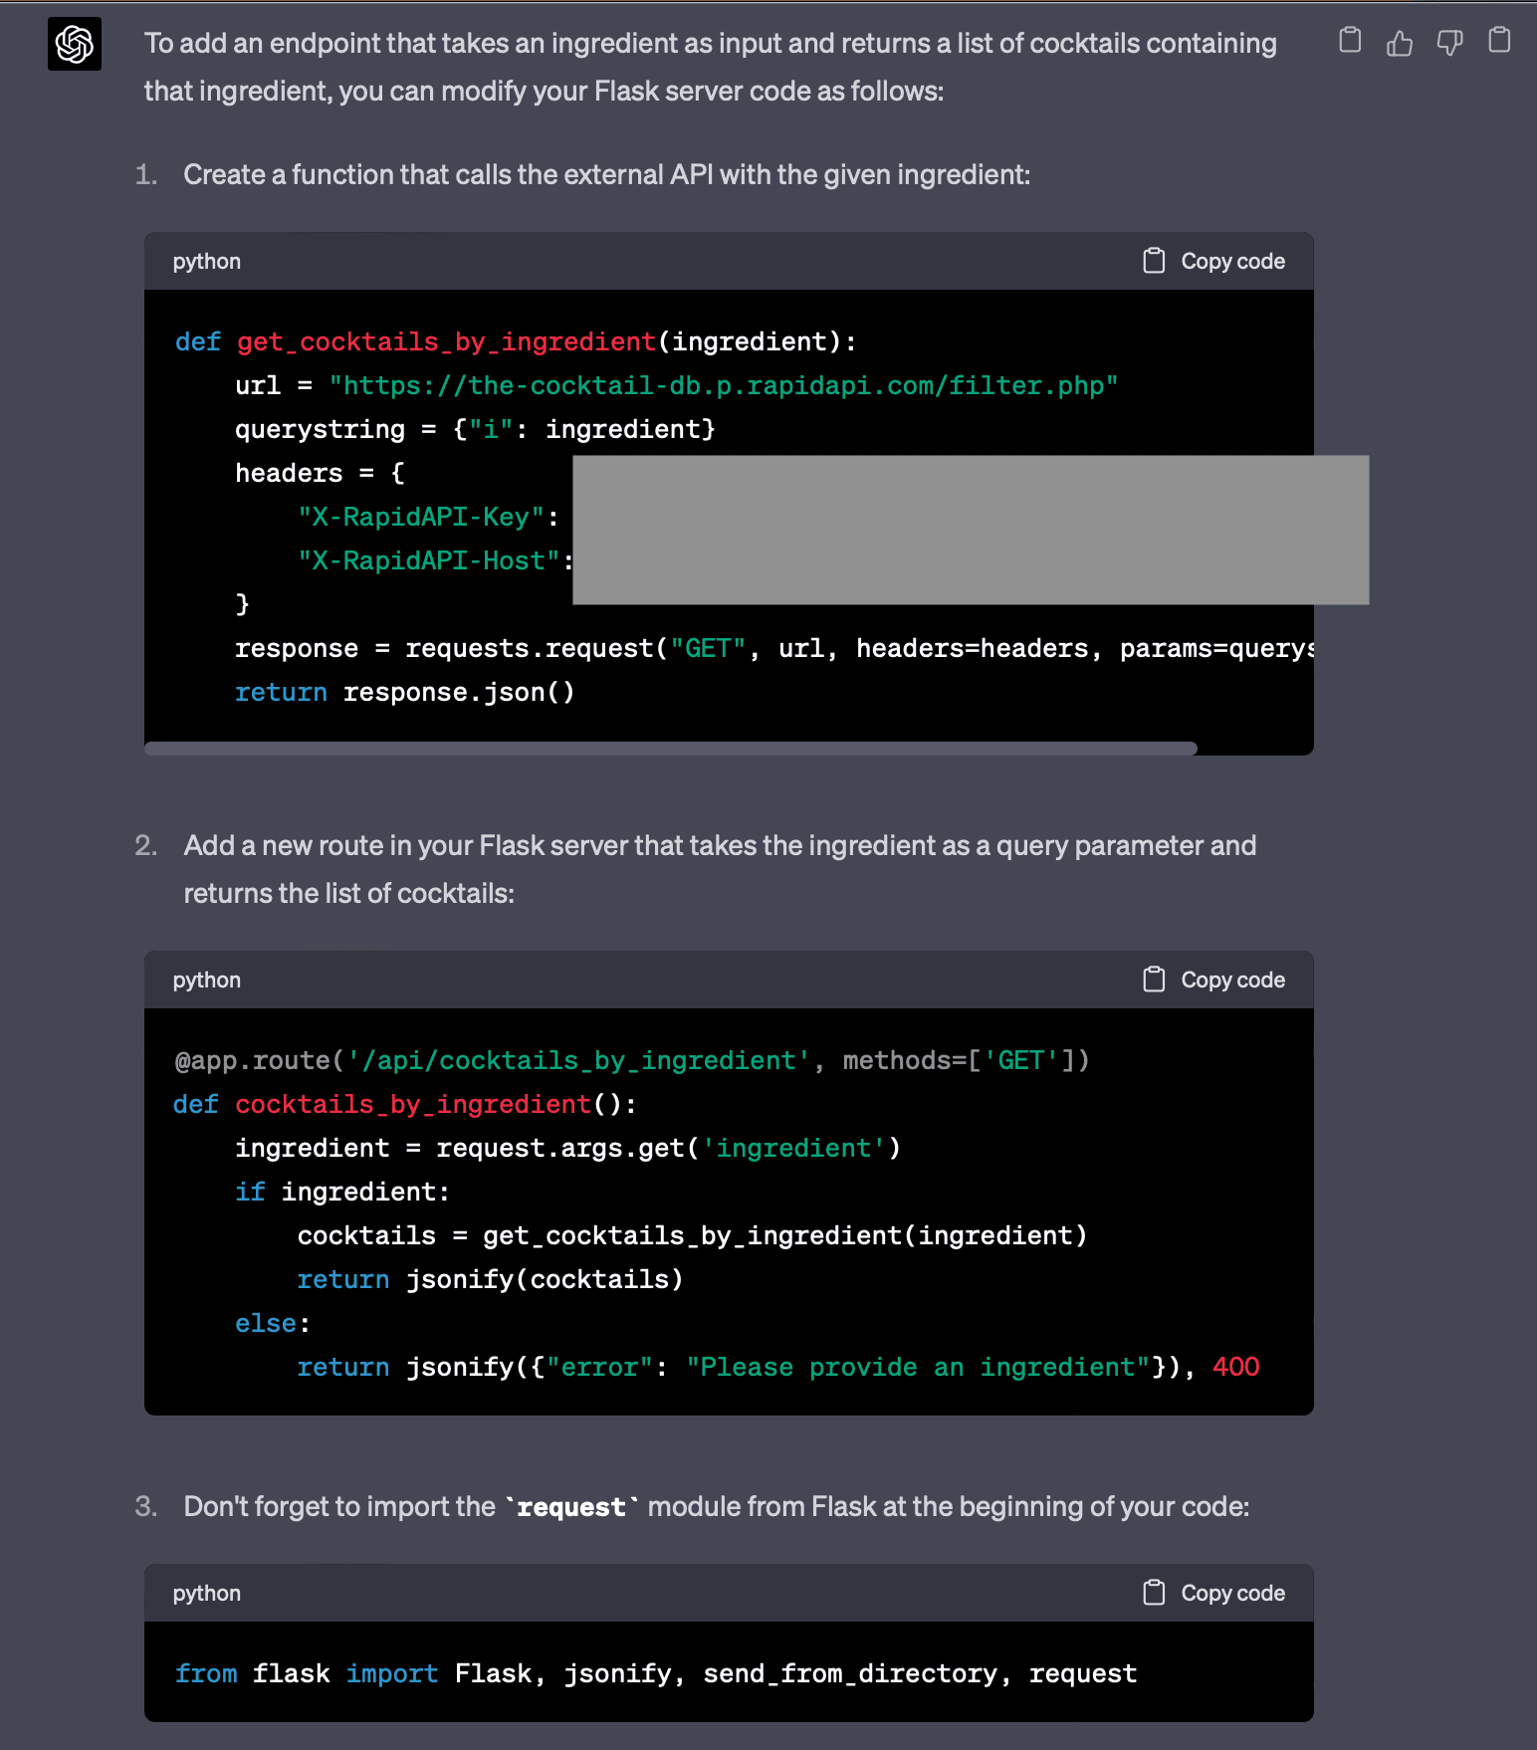The width and height of the screenshot is (1537, 1750).
Task: Click the python label on the import block
Action: point(207,1594)
